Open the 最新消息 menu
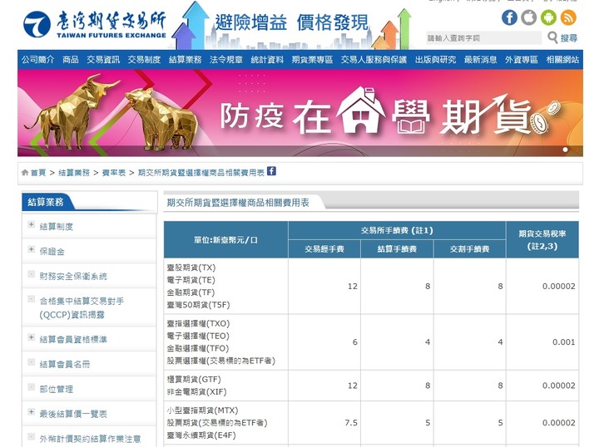The width and height of the screenshot is (599, 447). click(x=481, y=60)
